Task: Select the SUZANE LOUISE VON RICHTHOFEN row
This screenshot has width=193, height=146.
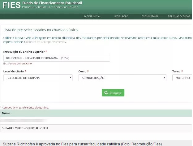Action: (x=96, y=128)
